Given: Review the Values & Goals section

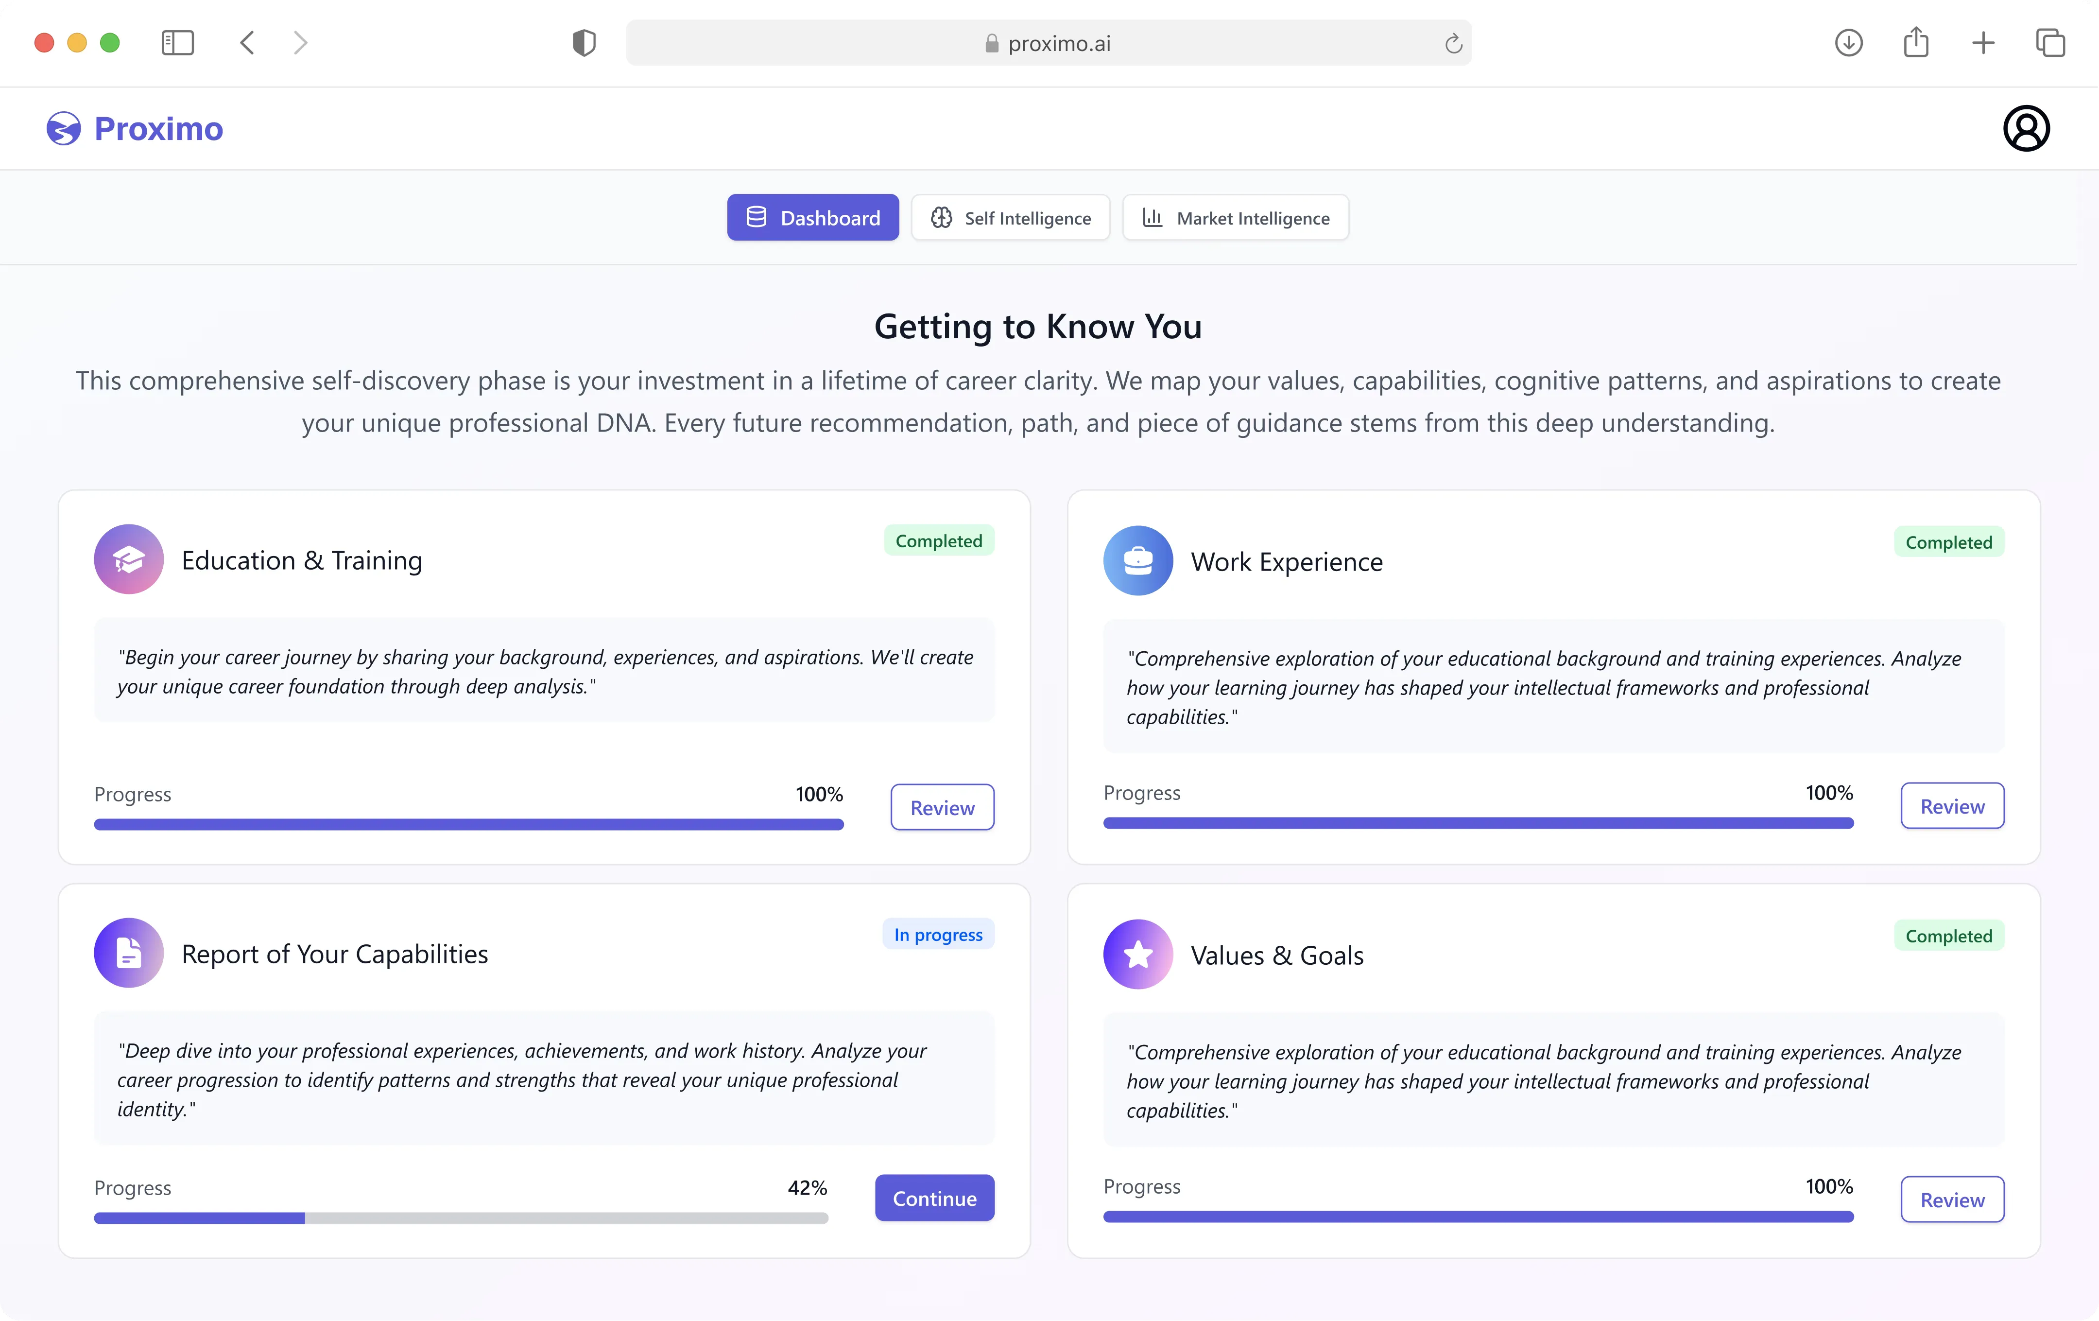Looking at the screenshot, I should (x=1952, y=1200).
